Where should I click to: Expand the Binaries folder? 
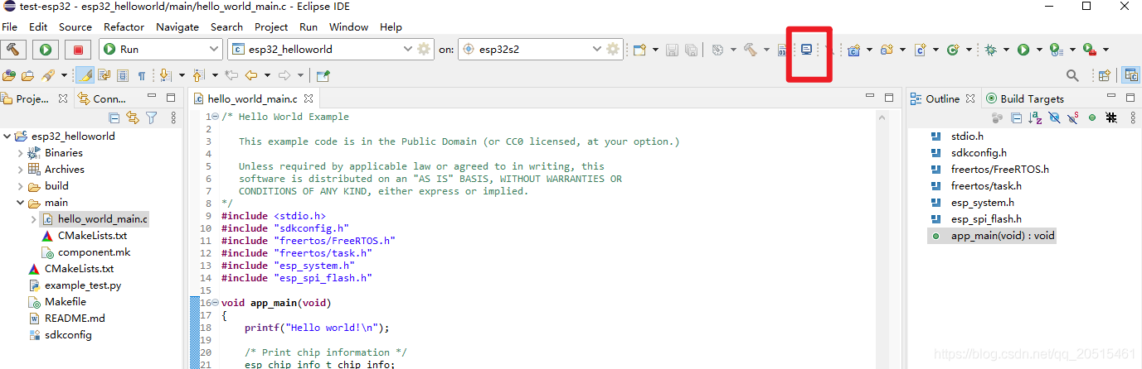coord(20,152)
